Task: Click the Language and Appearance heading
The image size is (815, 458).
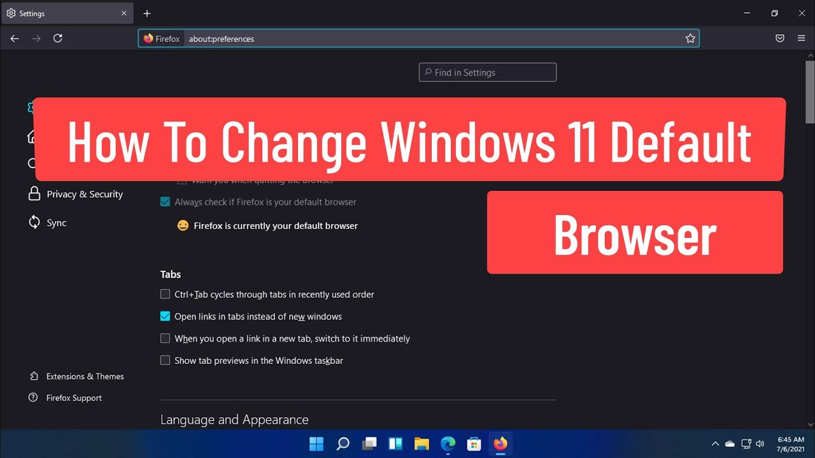Action: 234,420
